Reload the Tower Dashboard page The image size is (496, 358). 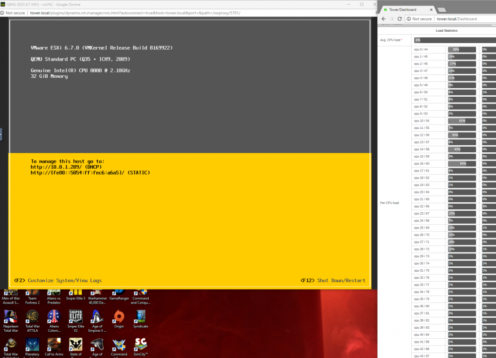coord(399,19)
